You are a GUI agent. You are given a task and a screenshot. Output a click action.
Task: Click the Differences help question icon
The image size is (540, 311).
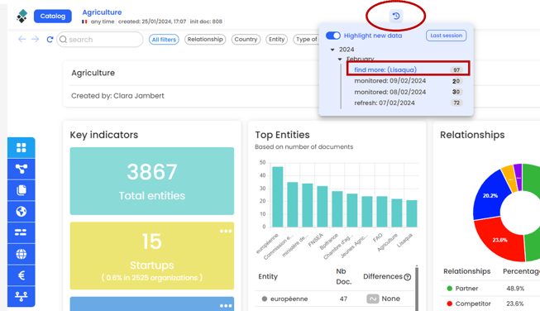pyautogui.click(x=408, y=277)
